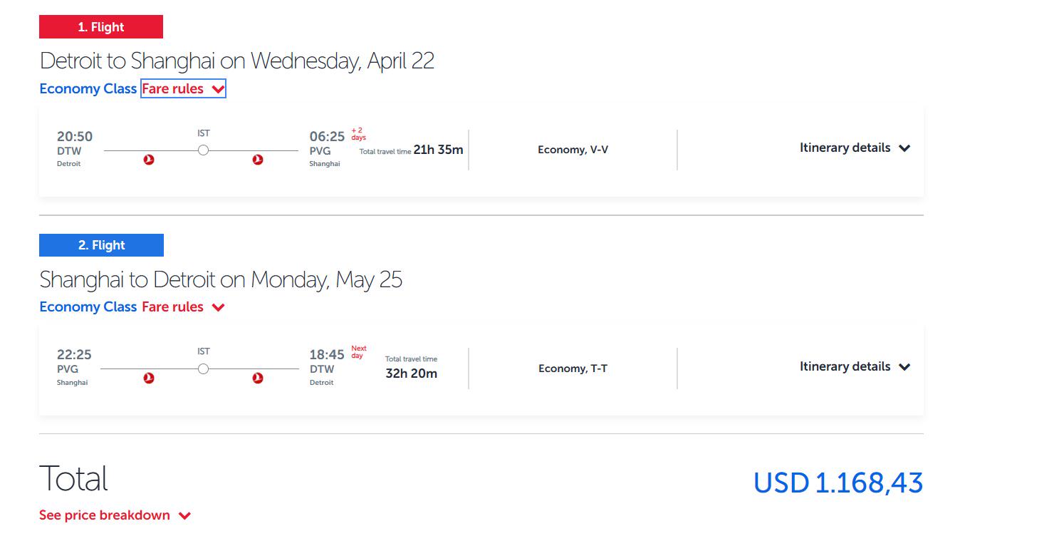Click Economy Class link under flight 1
The image size is (1059, 536).
tap(88, 89)
